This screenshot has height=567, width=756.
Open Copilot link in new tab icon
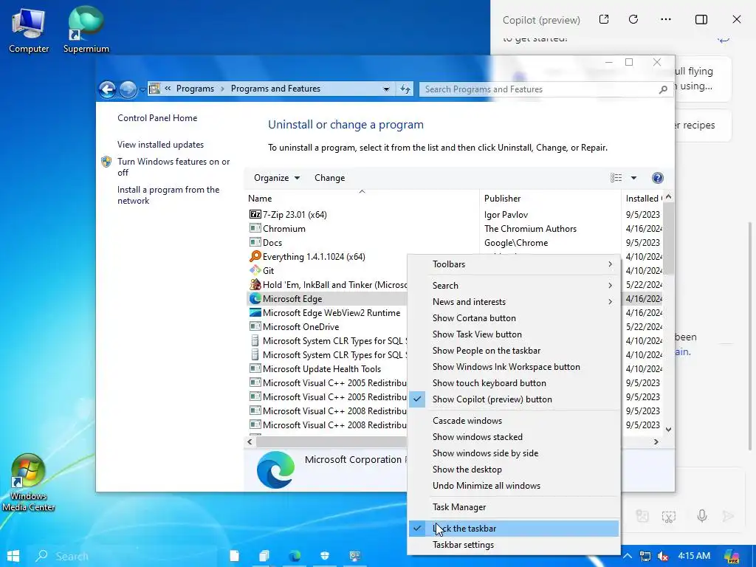(x=604, y=19)
